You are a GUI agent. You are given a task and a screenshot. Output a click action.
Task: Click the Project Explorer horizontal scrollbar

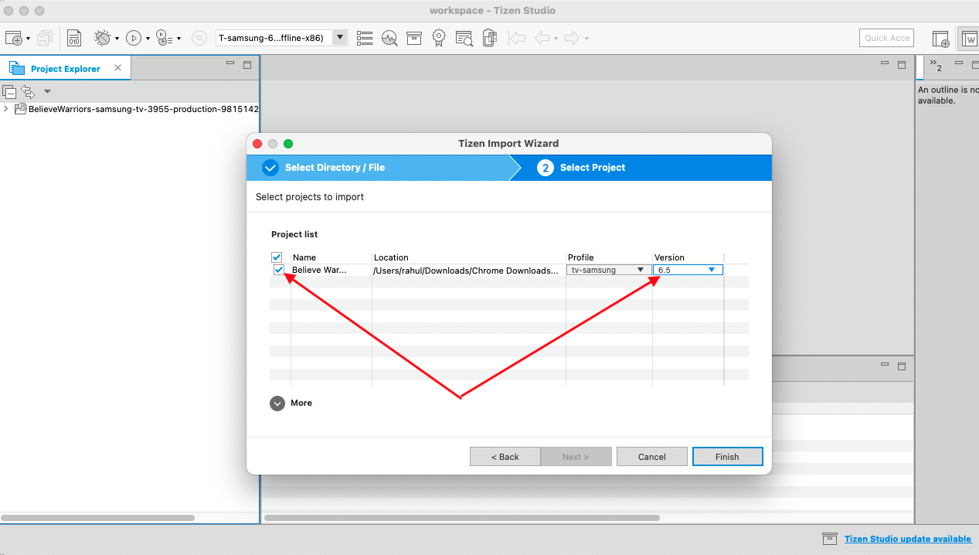99,517
